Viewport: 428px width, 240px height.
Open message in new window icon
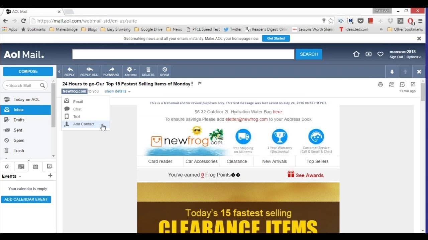[413, 84]
